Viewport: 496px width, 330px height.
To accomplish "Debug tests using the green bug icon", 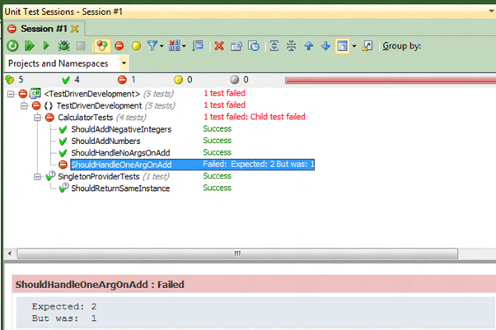I will click(63, 46).
